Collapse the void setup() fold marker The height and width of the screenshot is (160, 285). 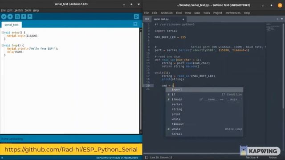[3, 32]
